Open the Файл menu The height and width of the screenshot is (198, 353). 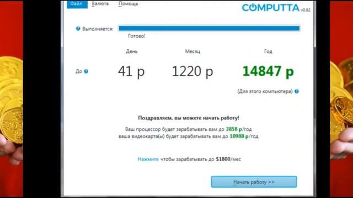(77, 4)
